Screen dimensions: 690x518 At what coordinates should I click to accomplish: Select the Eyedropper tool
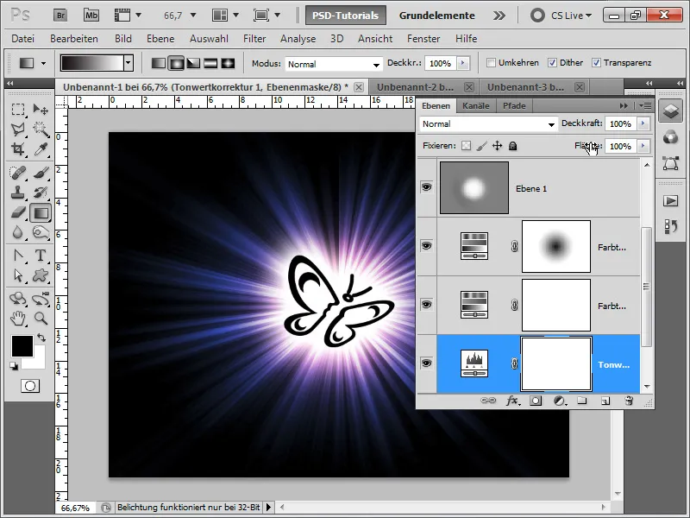[41, 149]
